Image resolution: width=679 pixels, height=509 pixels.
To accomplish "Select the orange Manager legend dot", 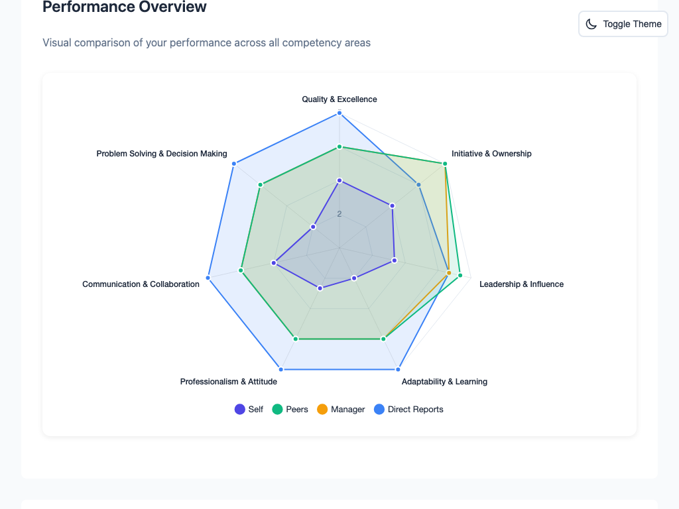I will 324,409.
